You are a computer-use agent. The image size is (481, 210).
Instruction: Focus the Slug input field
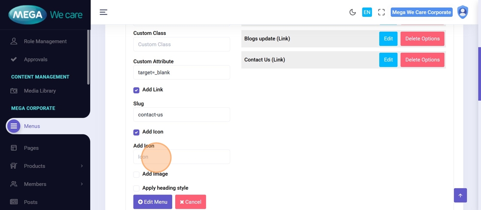[182, 115]
